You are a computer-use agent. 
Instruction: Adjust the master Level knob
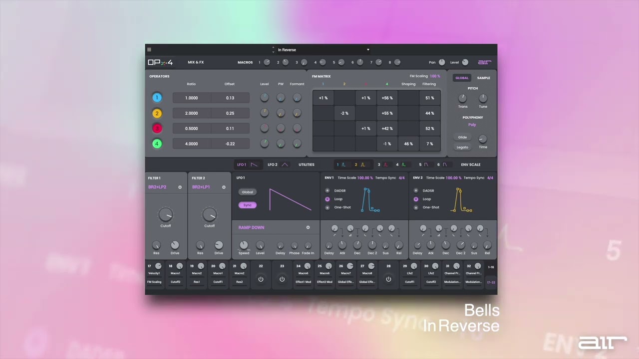465,62
